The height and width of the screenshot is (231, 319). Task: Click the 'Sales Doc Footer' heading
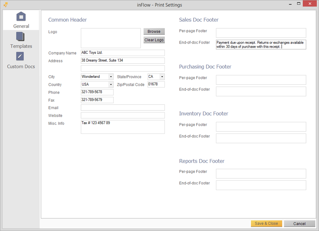click(199, 20)
